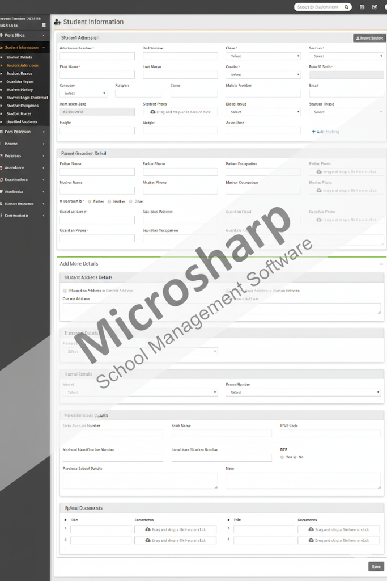Go to Student Details in sidebar
The height and width of the screenshot is (581, 387).
20,57
